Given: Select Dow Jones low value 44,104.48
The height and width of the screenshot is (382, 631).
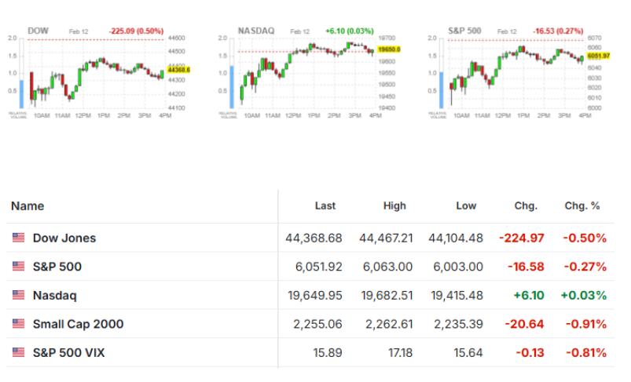Looking at the screenshot, I should pyautogui.click(x=456, y=238).
